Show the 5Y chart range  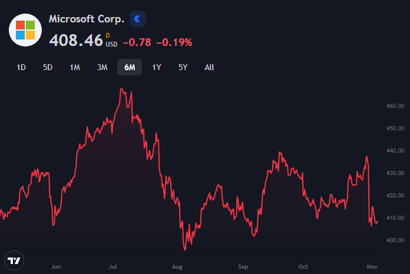[x=183, y=67]
